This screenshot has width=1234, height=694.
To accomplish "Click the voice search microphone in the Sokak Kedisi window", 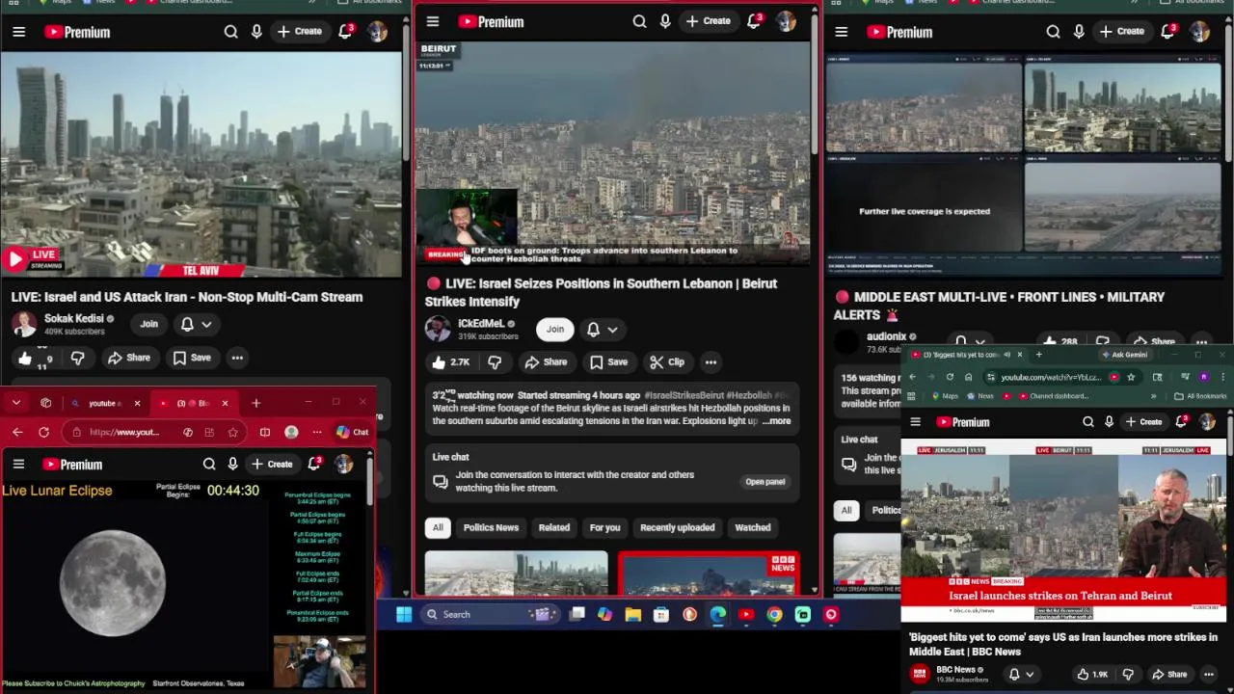I will click(x=256, y=32).
